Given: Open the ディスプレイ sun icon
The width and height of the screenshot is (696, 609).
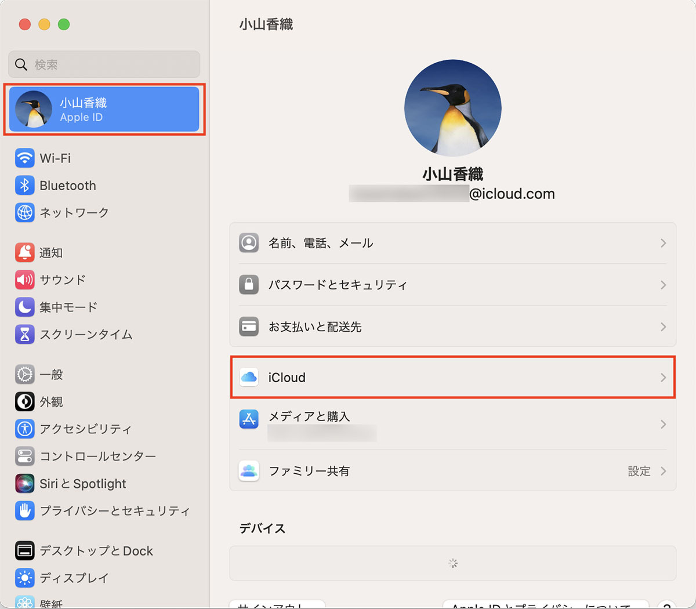Looking at the screenshot, I should (x=24, y=578).
